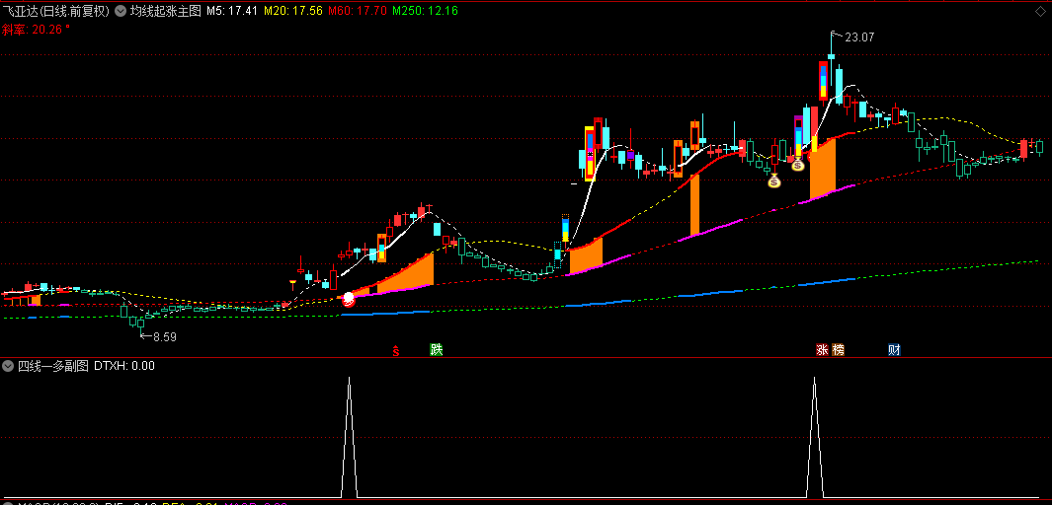Expand the 四线一多副图 indicator dropdown arrow
Screen dimensions: 1052x505
[x=8, y=366]
